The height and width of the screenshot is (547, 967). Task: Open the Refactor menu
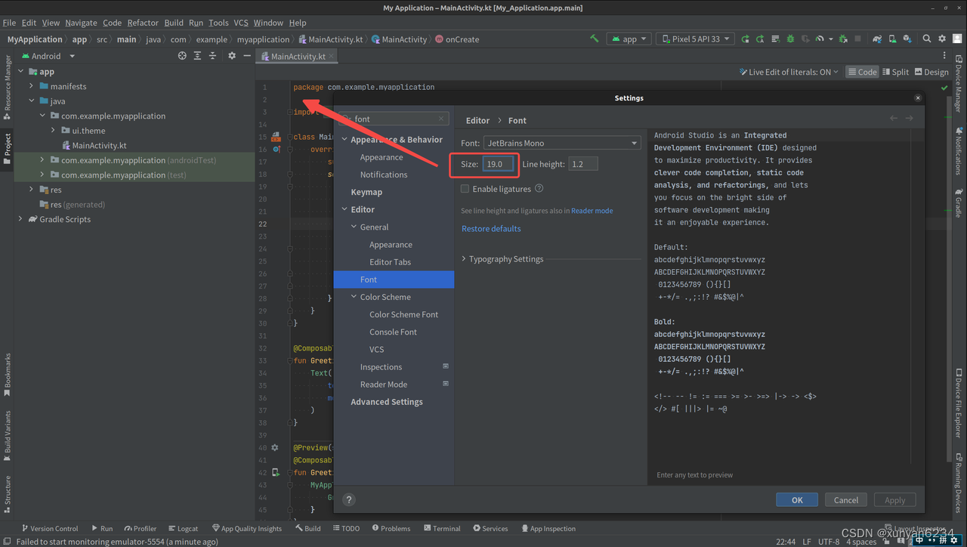(x=143, y=23)
